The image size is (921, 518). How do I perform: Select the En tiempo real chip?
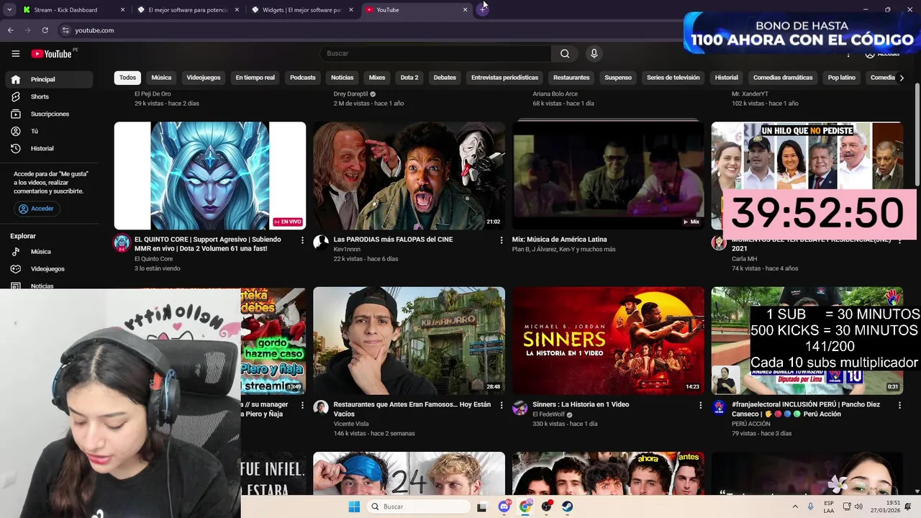(x=255, y=78)
